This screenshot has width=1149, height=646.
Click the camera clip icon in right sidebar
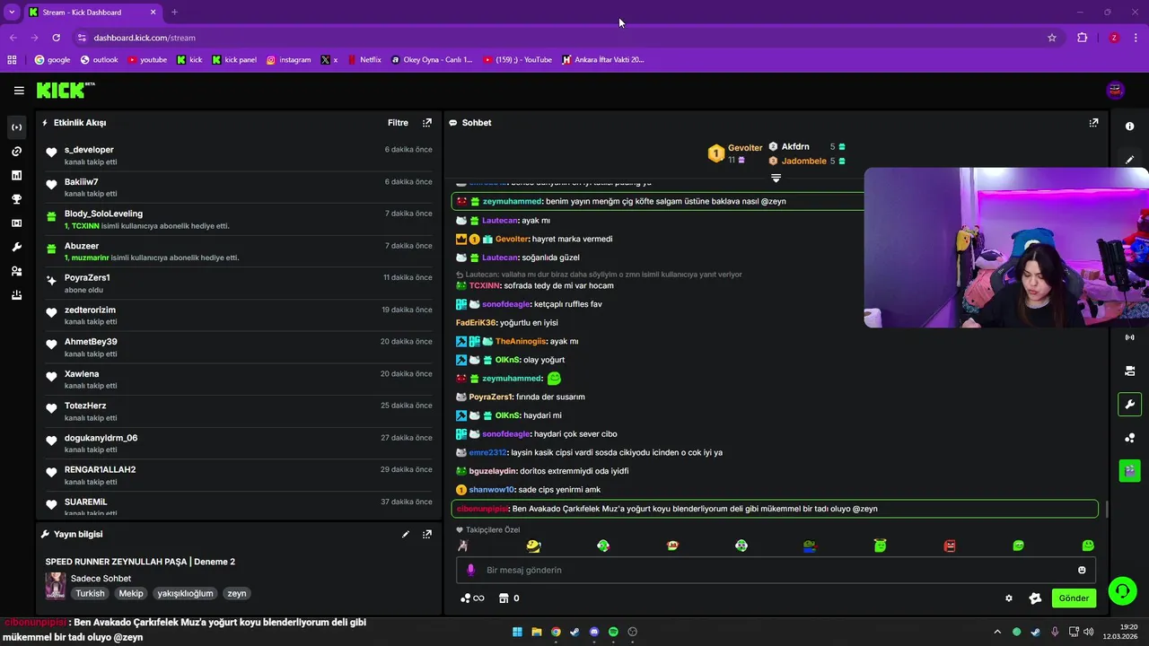point(1129,371)
